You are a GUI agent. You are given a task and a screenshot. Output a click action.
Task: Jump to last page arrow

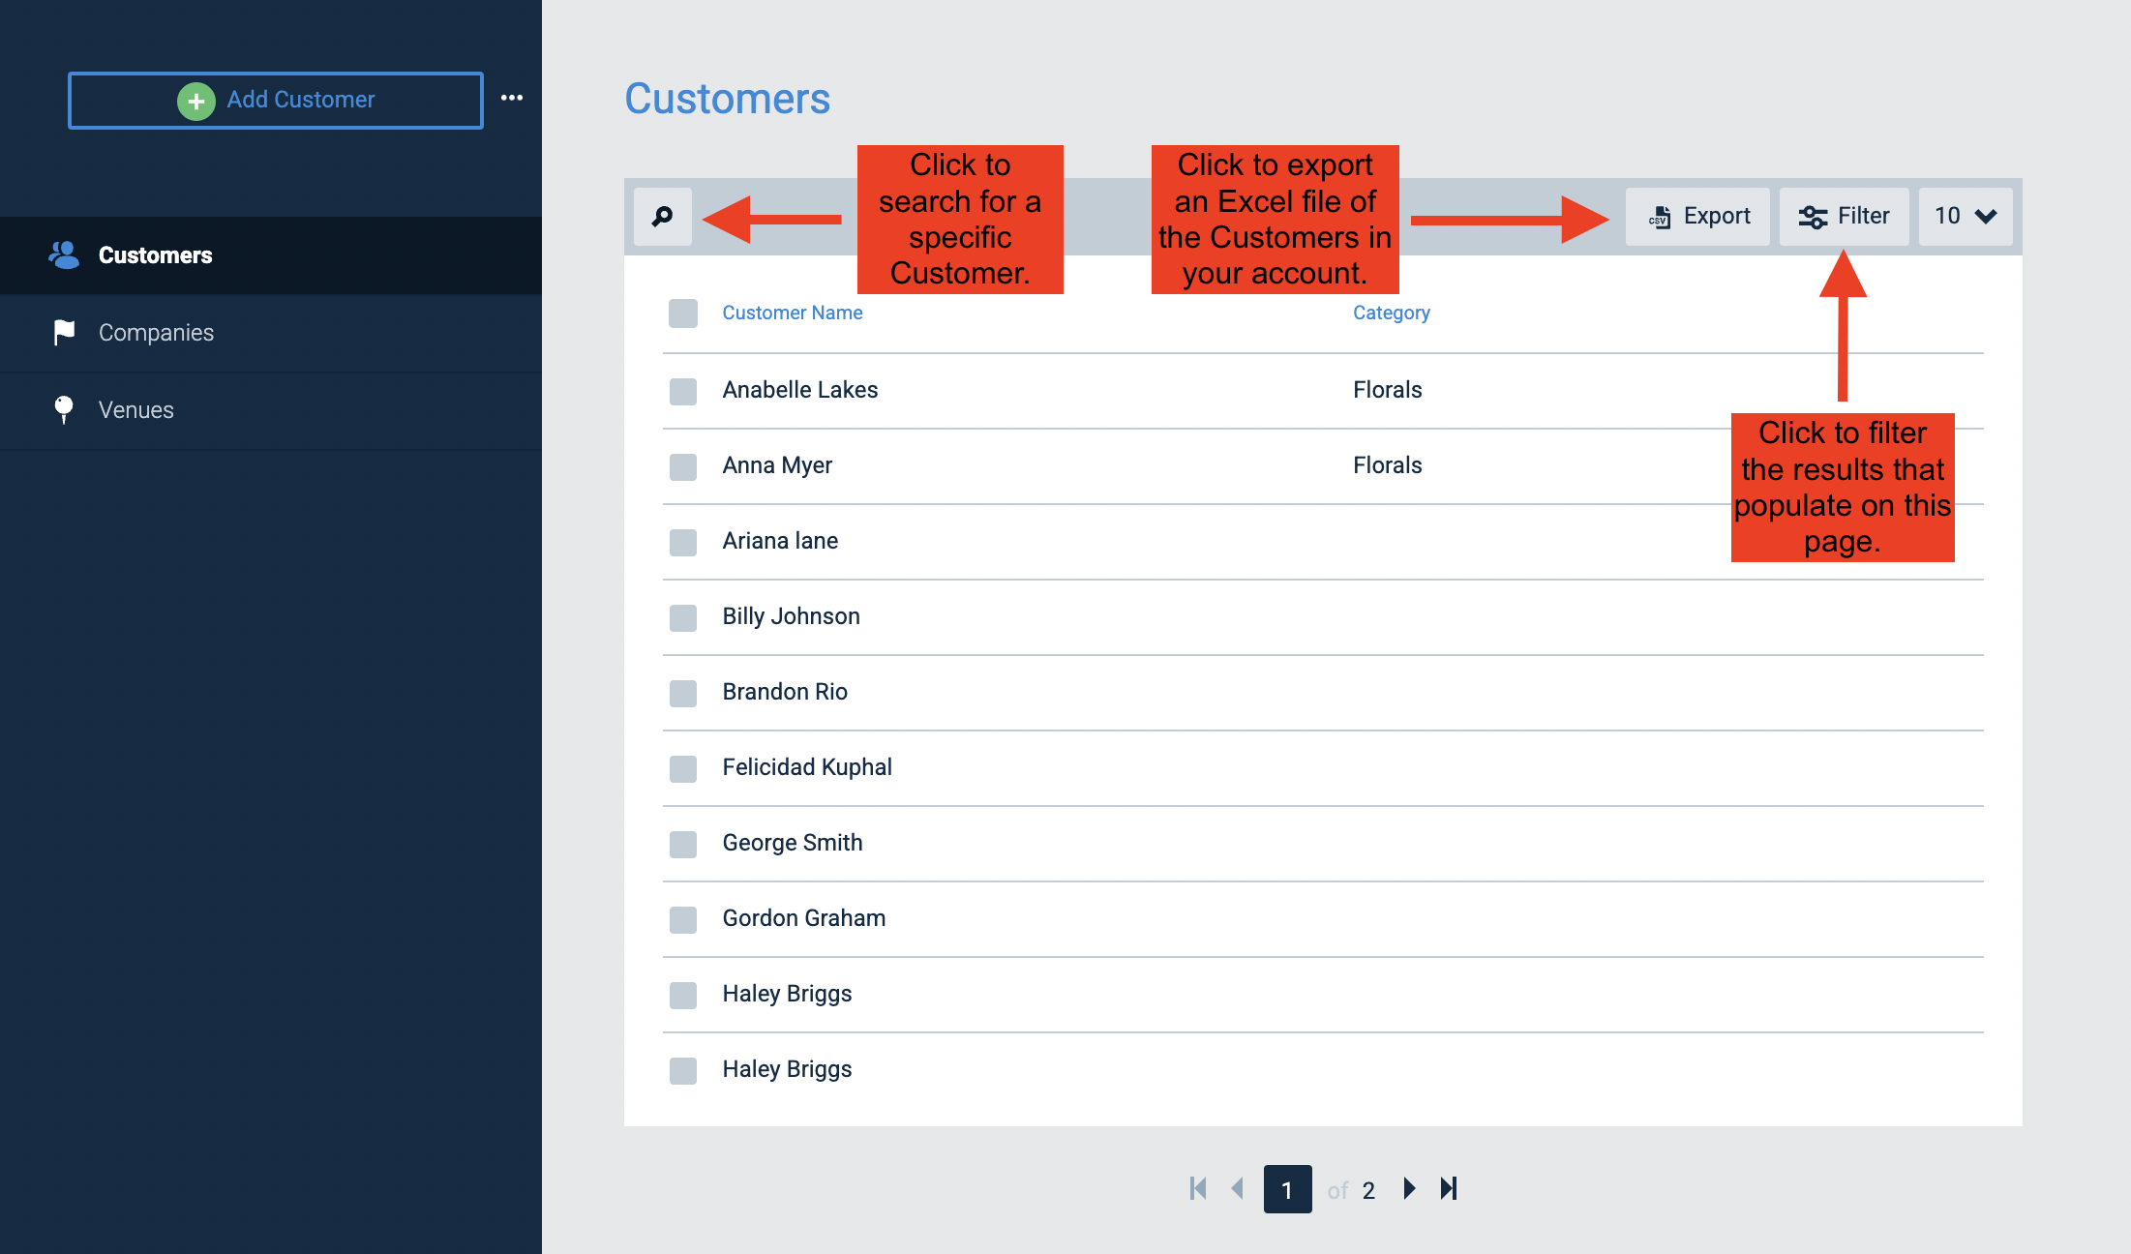coord(1449,1189)
